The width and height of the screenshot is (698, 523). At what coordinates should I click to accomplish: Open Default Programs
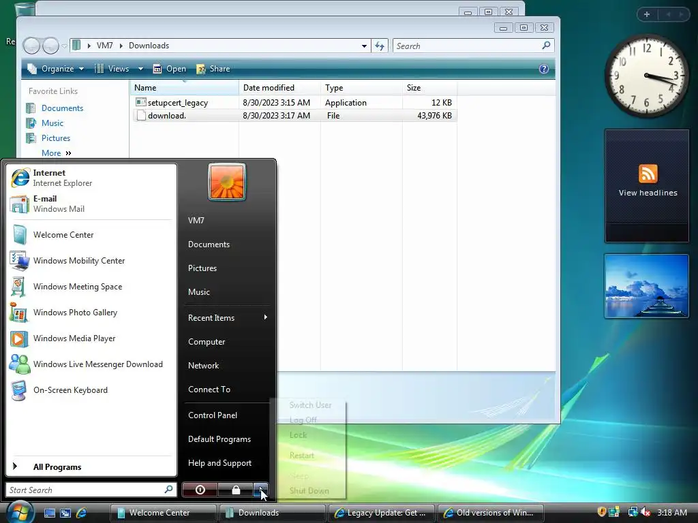[x=227, y=439]
